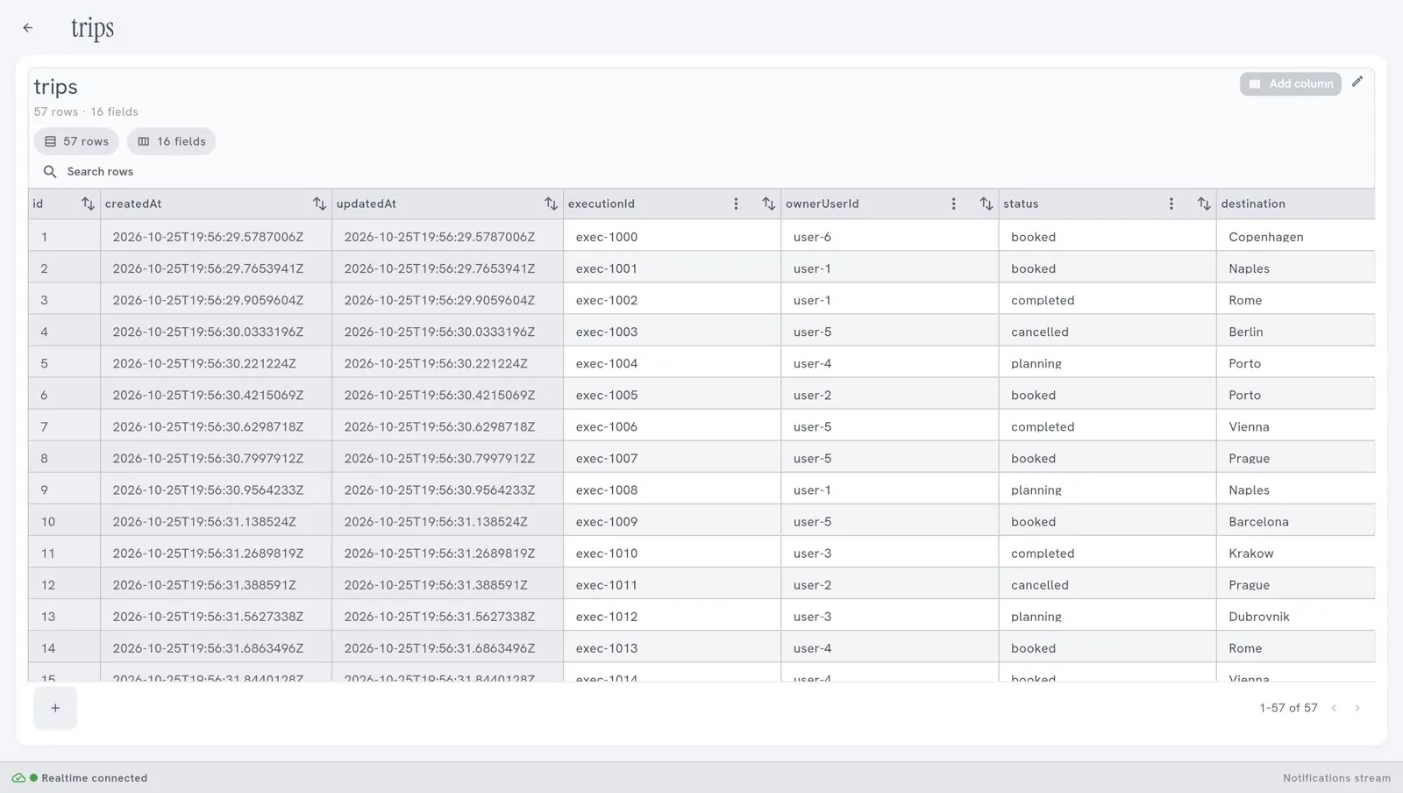Click the Copenhagen destination cell
1403x793 pixels.
pos(1295,237)
